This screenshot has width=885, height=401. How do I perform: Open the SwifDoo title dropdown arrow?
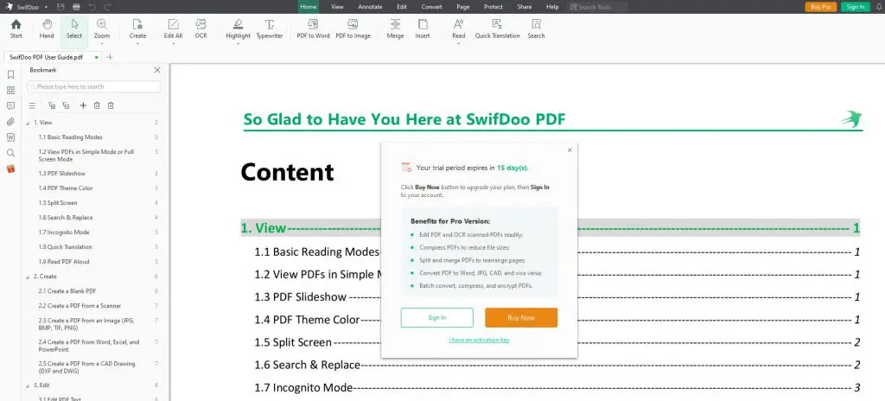(x=46, y=7)
